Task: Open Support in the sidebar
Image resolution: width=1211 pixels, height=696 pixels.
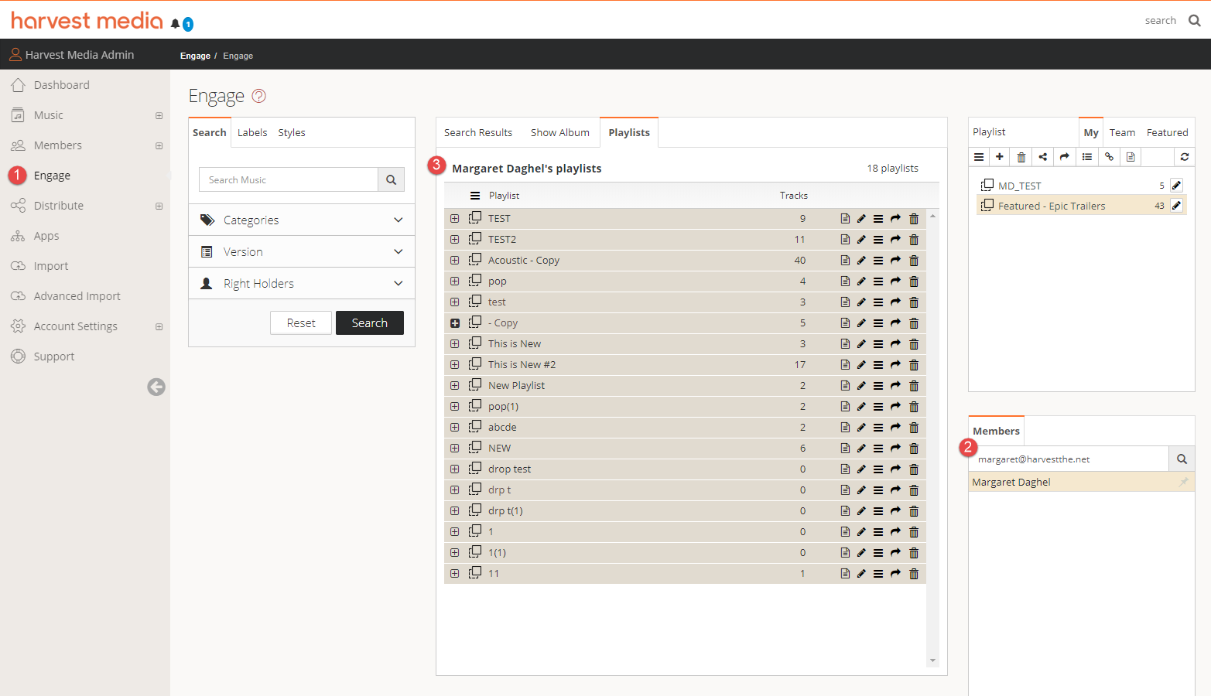Action: pos(54,357)
